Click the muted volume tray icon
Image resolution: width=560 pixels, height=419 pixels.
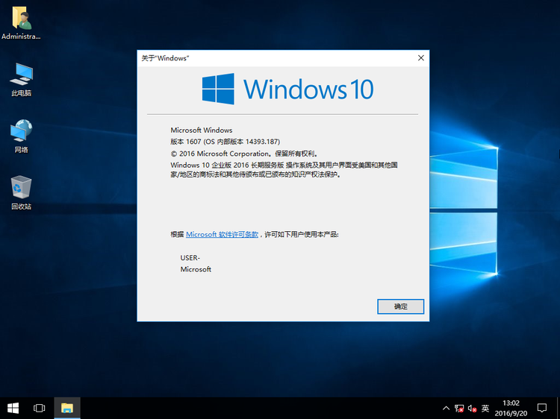[x=472, y=409]
